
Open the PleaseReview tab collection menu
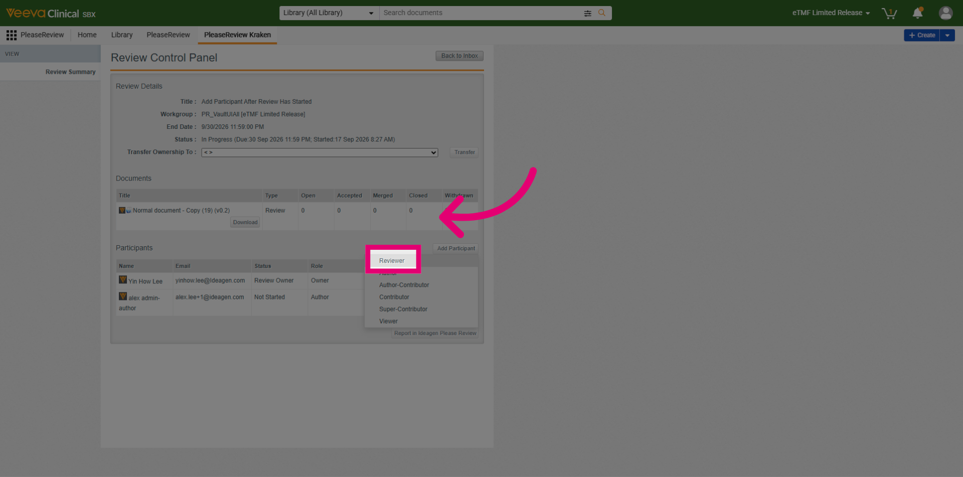(x=35, y=35)
